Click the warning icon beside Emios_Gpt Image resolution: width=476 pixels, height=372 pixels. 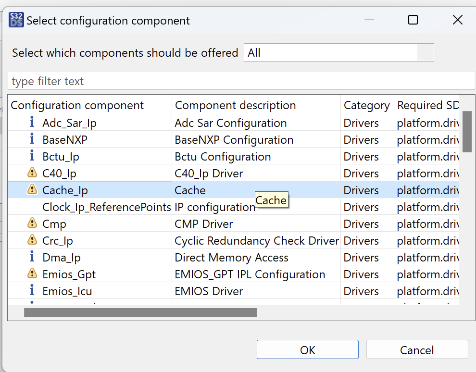tap(32, 274)
